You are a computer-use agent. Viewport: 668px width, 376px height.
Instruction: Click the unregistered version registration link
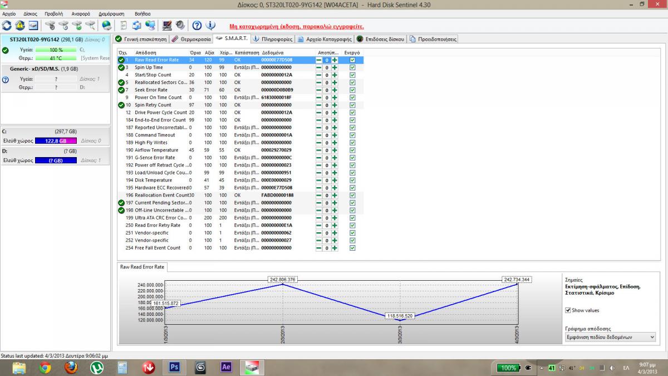(x=297, y=26)
